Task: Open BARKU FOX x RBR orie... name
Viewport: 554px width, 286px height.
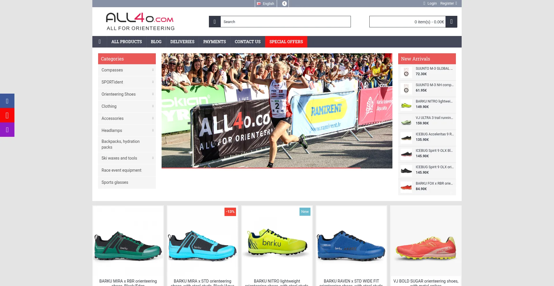Action: 434,183
